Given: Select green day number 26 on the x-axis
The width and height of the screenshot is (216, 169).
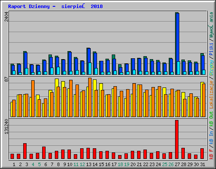Looking at the screenshot, I should click(171, 164).
